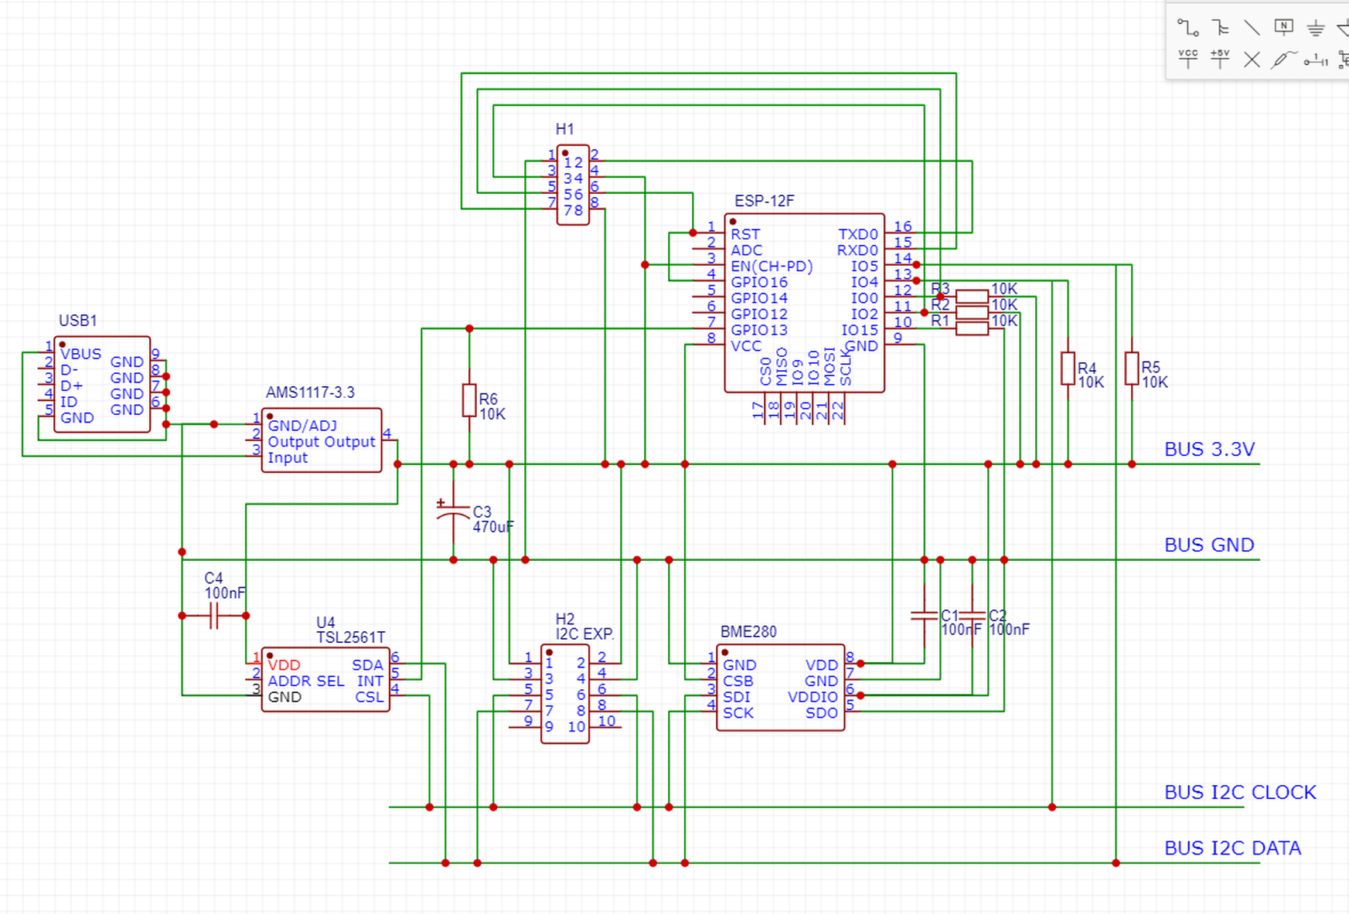
Task: Select the USB1 connector symbol
Action: [100, 382]
